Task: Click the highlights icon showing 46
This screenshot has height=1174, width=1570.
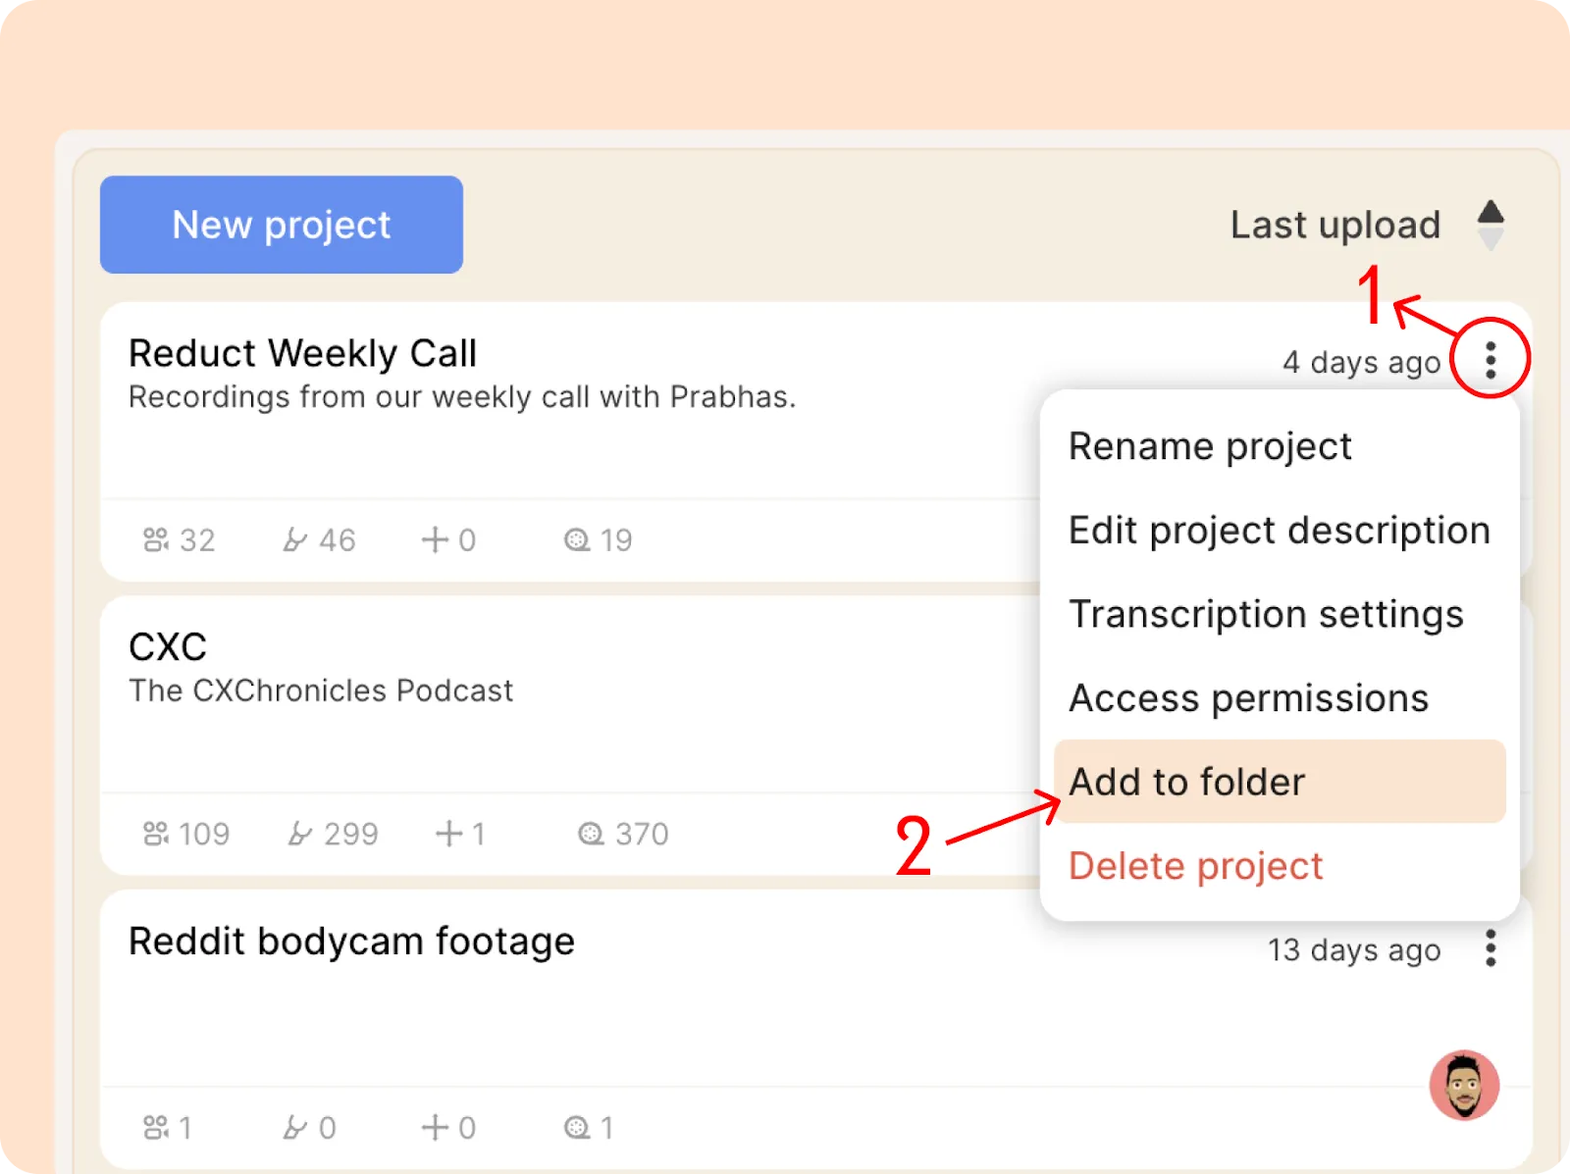Action: tap(294, 539)
